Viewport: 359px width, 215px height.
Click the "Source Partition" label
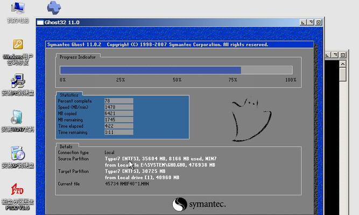point(73,159)
